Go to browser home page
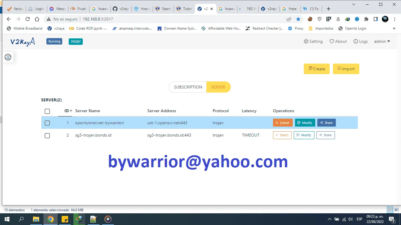 click(37, 19)
